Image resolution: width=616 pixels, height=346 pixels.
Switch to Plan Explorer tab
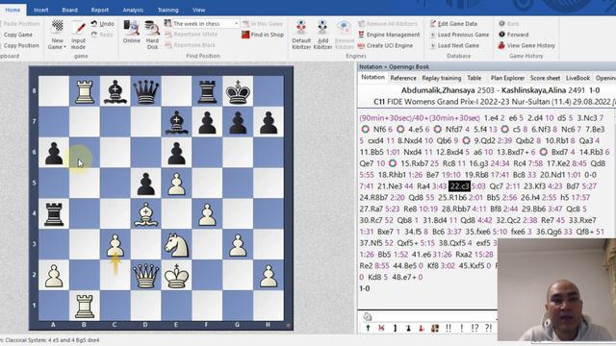point(507,78)
